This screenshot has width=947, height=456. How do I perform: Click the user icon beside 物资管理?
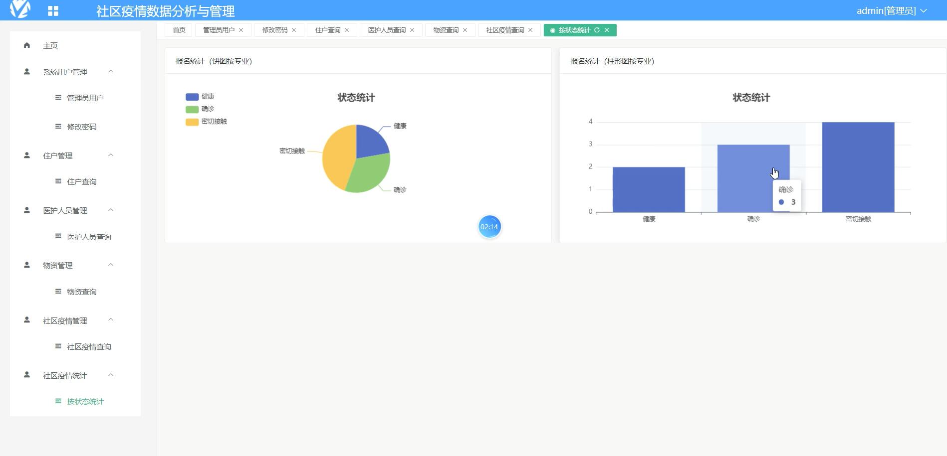26,265
